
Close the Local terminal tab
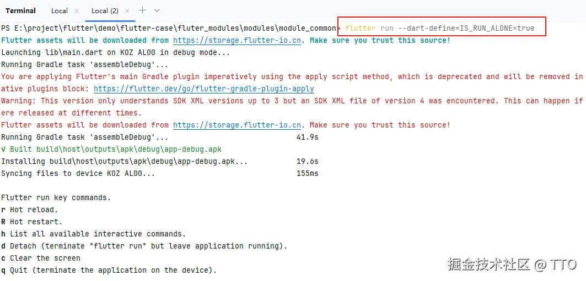(x=77, y=11)
